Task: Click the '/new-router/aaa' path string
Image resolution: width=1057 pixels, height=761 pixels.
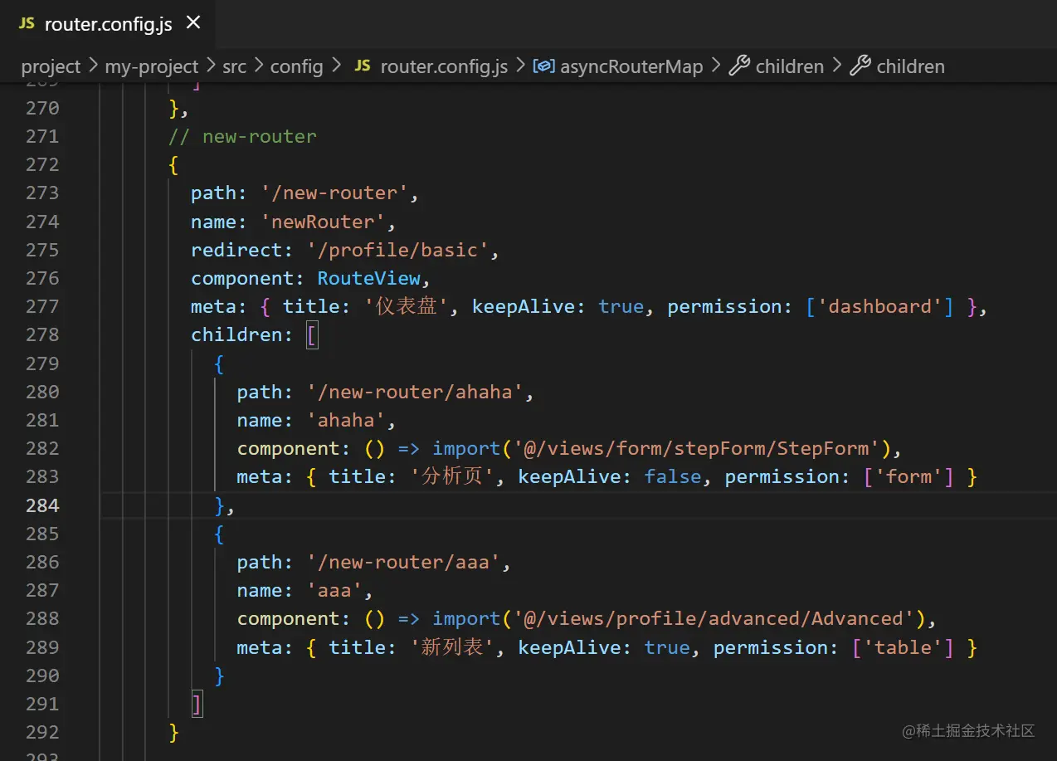Action: click(x=403, y=562)
